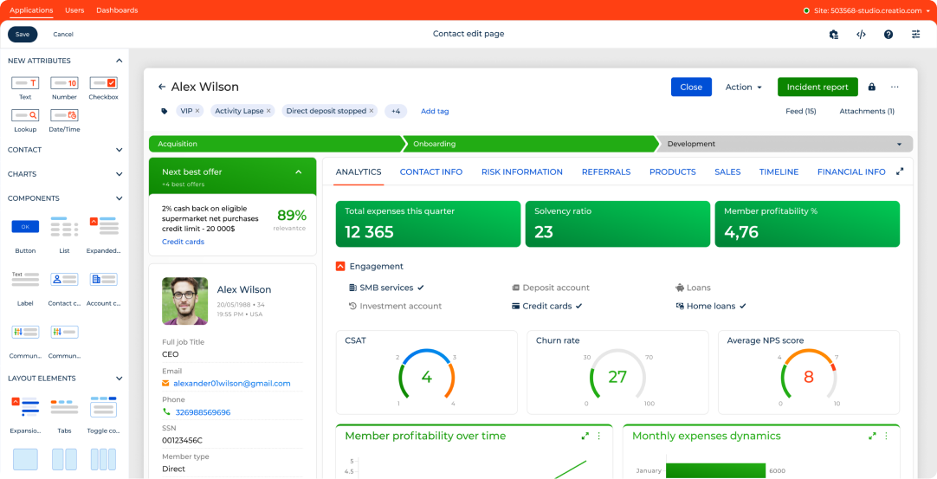Select the Toggle container layout element

(x=103, y=407)
